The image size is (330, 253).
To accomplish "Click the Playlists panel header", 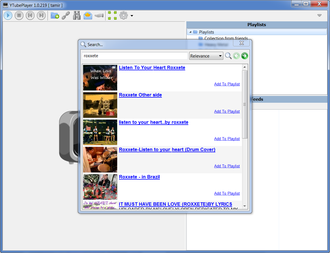I will [257, 25].
